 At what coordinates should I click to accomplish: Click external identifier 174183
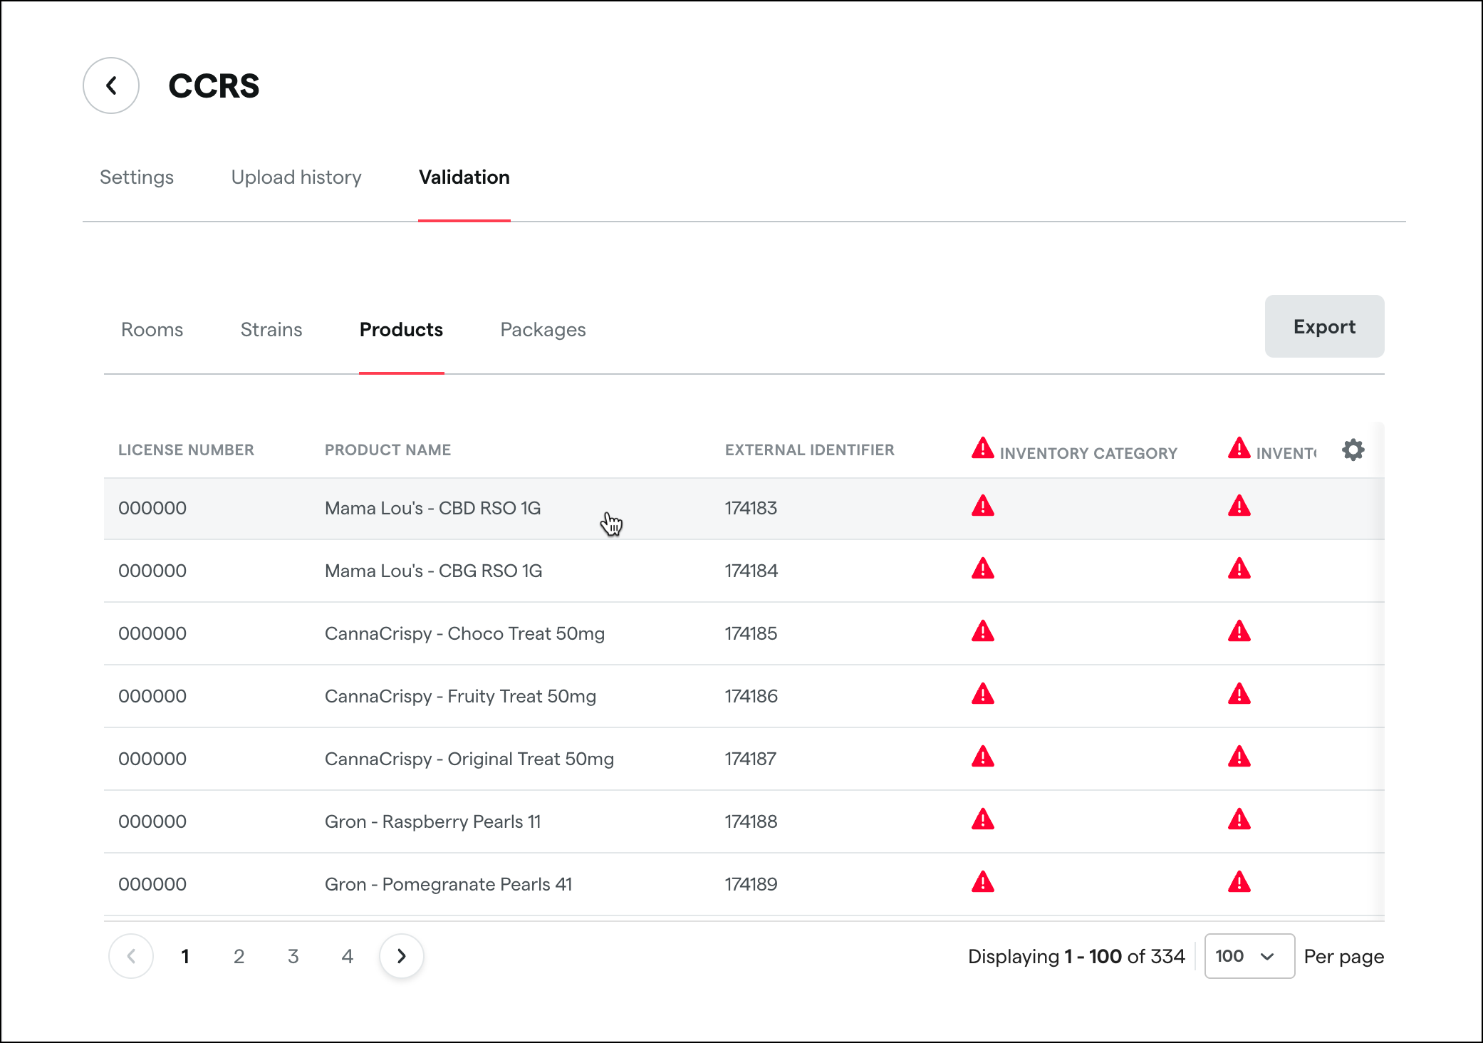751,508
